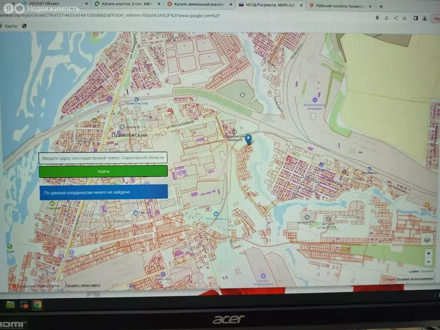Open the browser side panel icon
The height and width of the screenshot is (330, 440).
[x=416, y=18]
